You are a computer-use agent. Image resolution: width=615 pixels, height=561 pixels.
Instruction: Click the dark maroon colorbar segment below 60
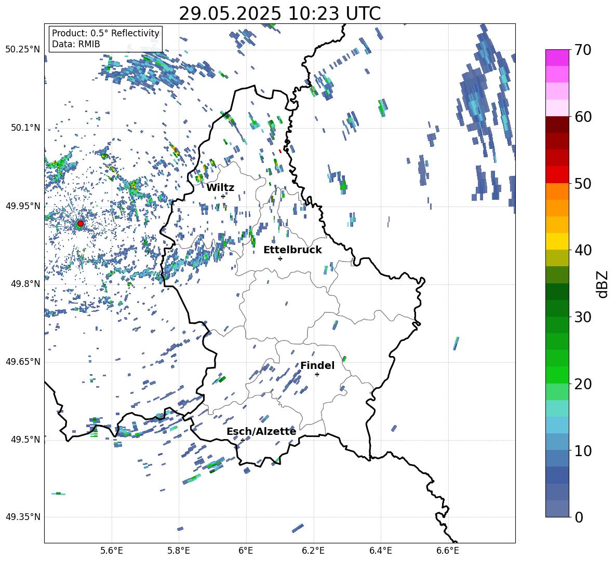click(557, 125)
